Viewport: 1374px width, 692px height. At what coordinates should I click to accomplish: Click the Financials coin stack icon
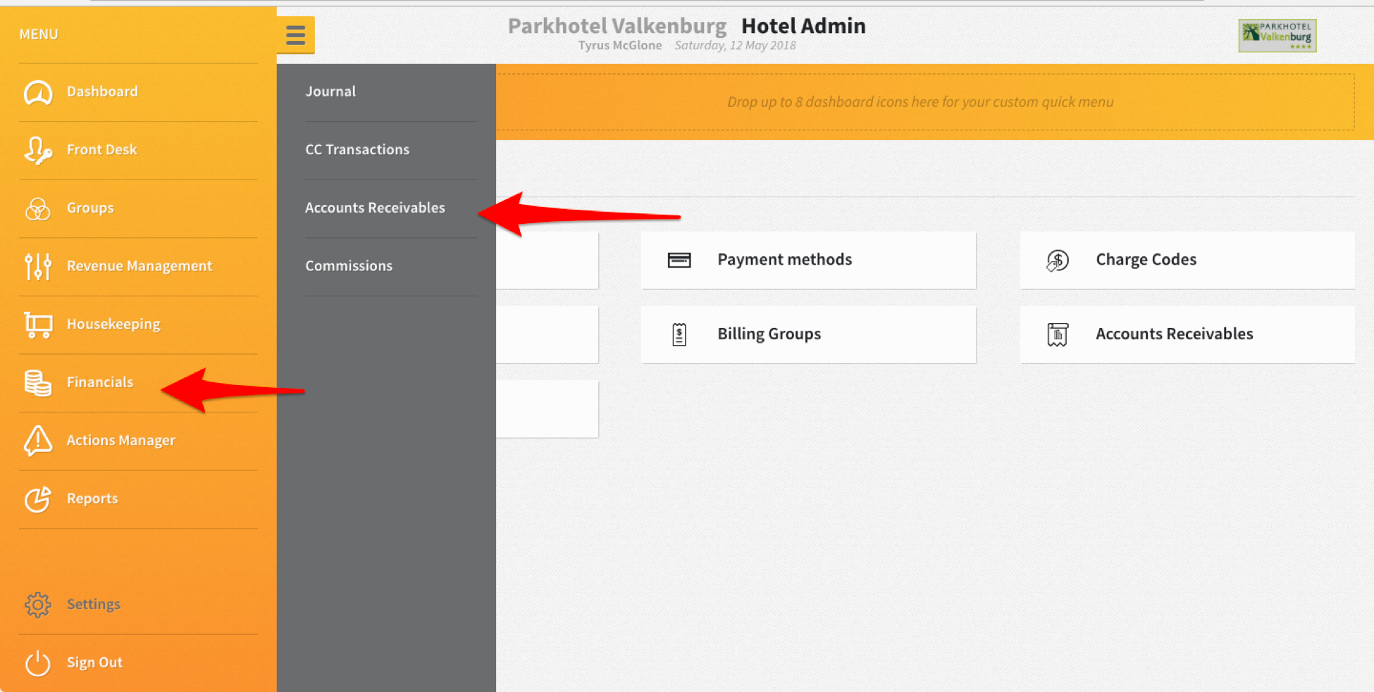pyautogui.click(x=38, y=382)
